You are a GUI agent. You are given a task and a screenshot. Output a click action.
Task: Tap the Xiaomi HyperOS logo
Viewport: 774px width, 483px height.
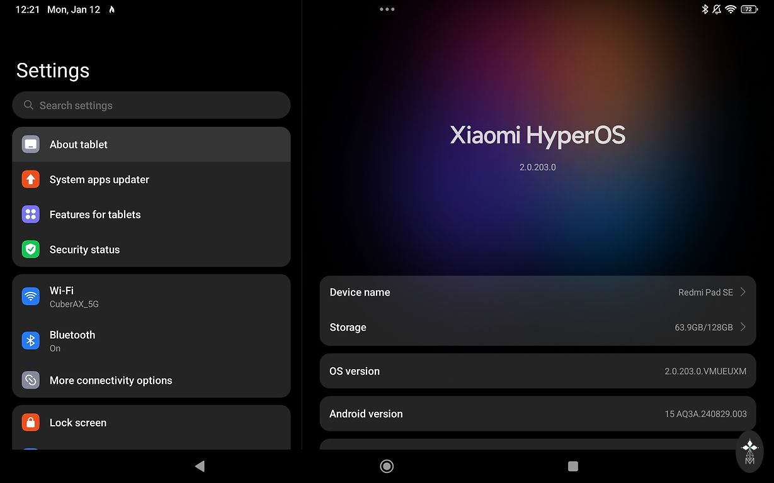[x=537, y=136]
